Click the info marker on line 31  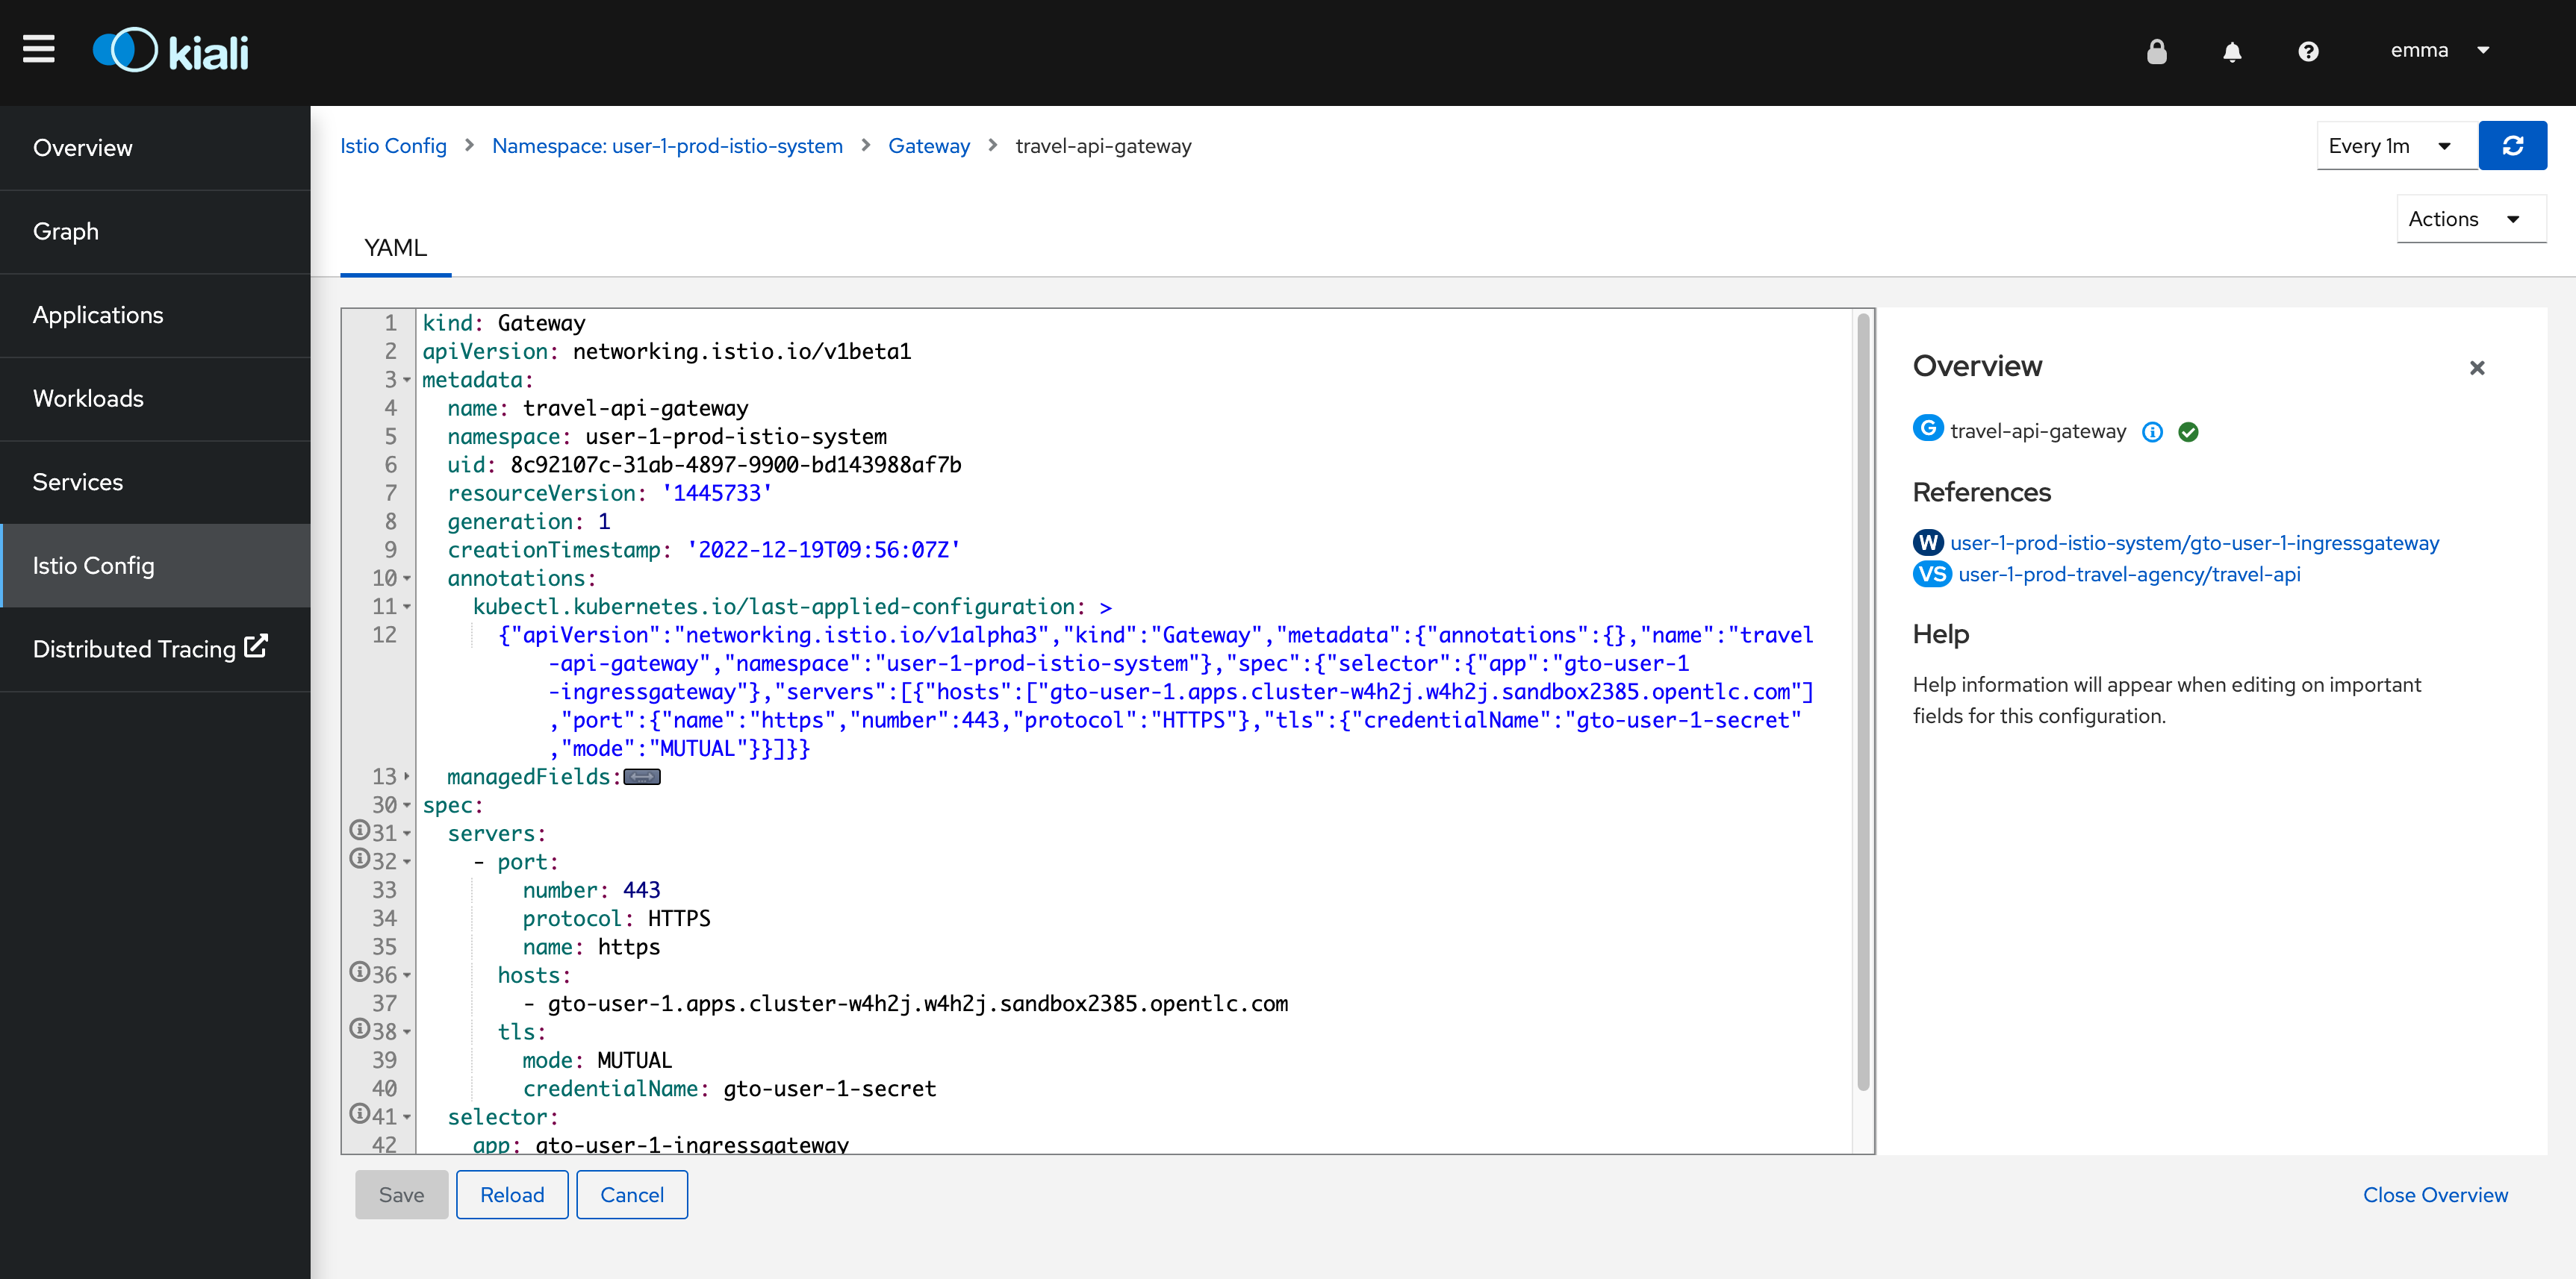pyautogui.click(x=359, y=831)
